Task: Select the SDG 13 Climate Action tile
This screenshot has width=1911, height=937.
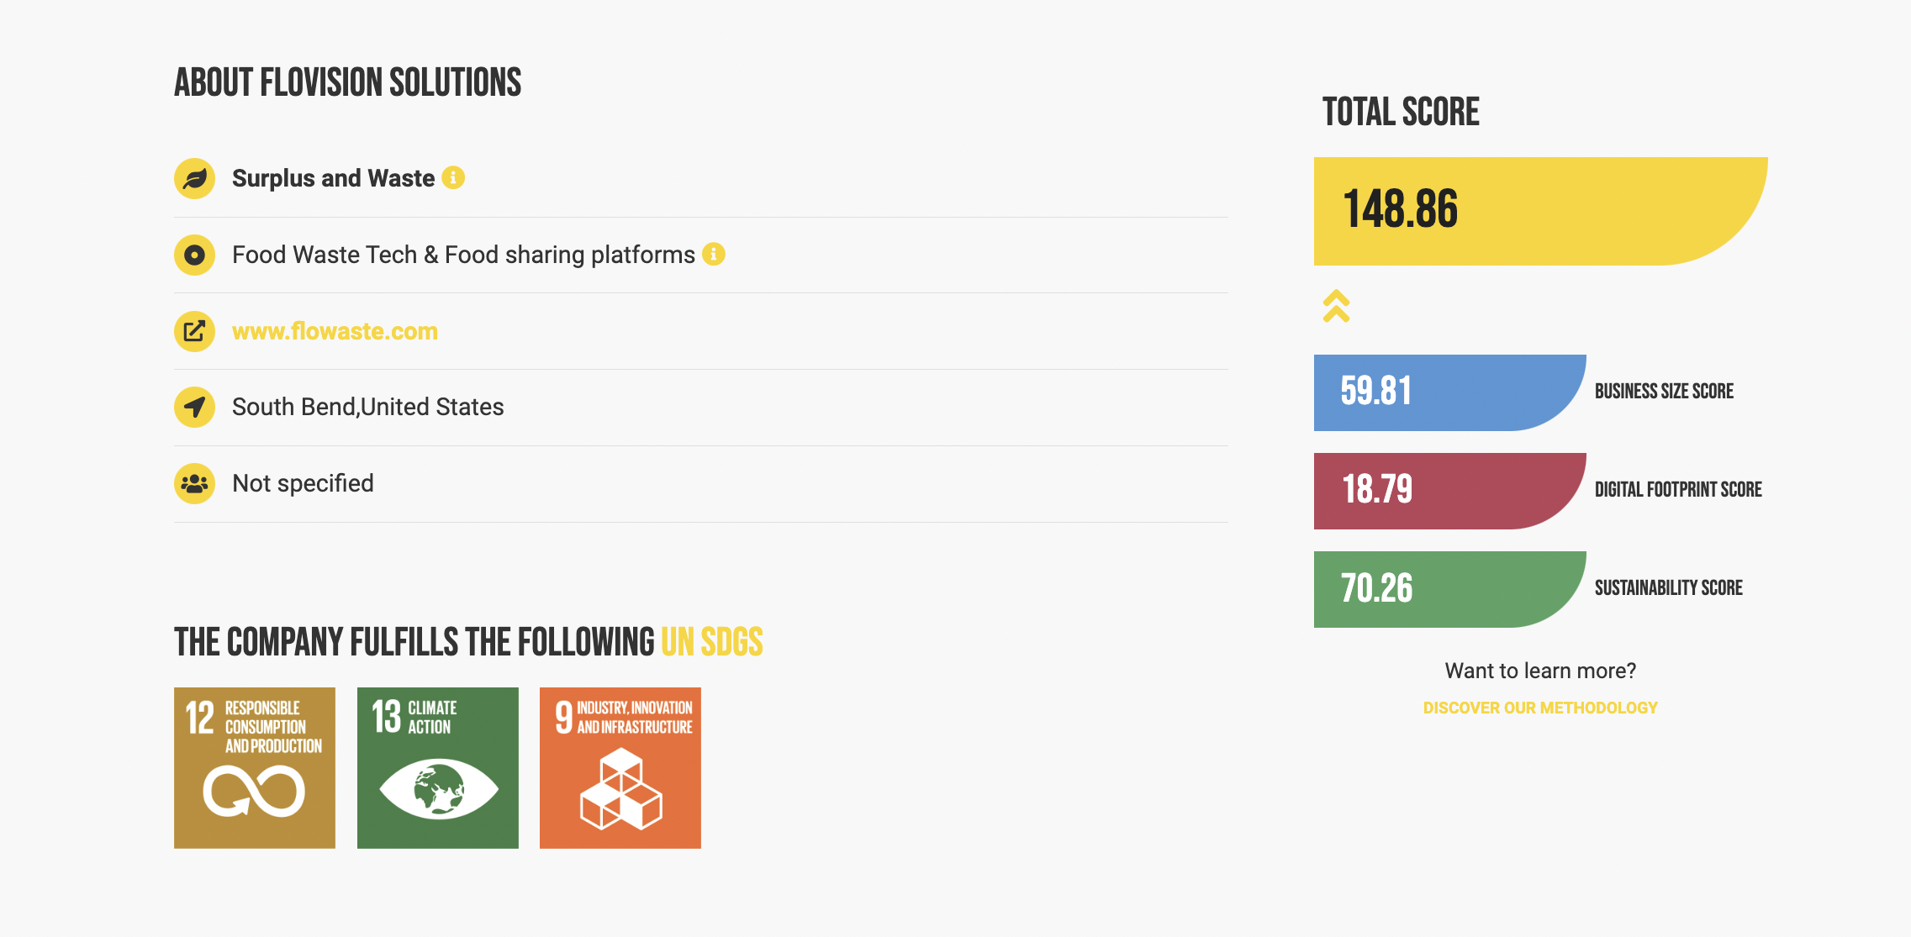Action: pos(438,768)
